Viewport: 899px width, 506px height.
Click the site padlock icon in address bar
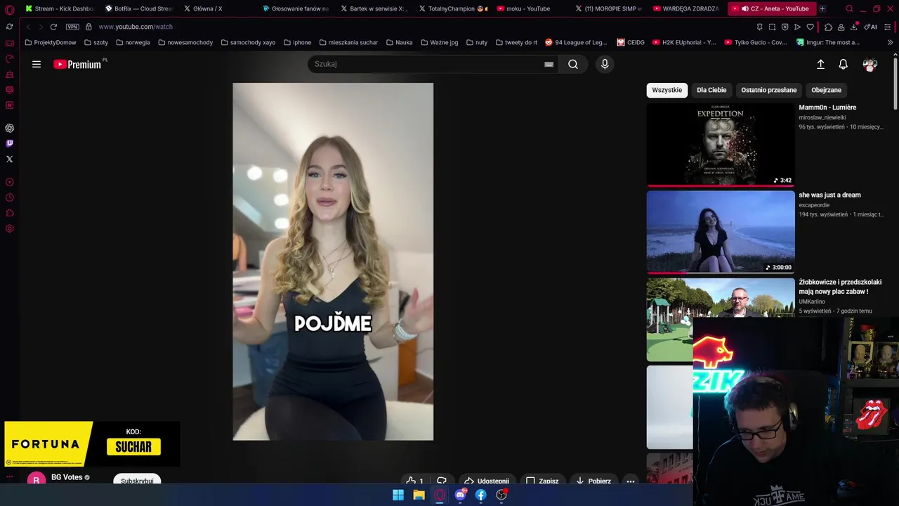tap(88, 27)
